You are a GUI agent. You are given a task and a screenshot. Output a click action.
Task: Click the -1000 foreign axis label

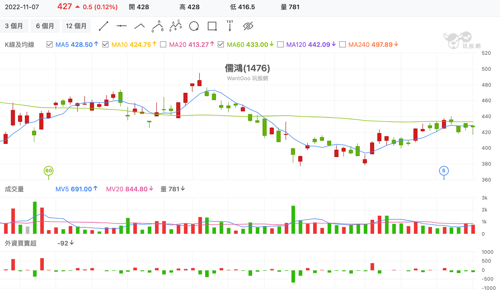(488, 288)
